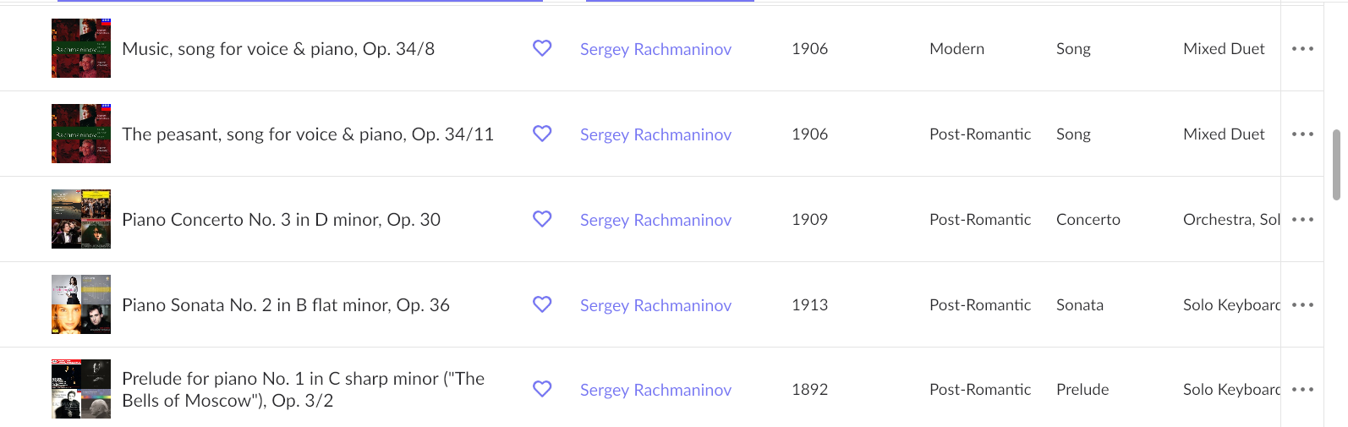Open three-dot menu for The peasant song
The width and height of the screenshot is (1348, 427).
pos(1302,134)
